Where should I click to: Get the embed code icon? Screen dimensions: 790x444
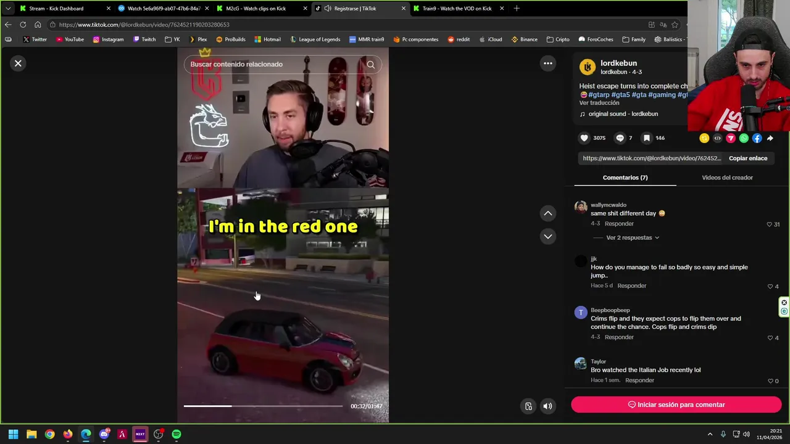point(717,138)
